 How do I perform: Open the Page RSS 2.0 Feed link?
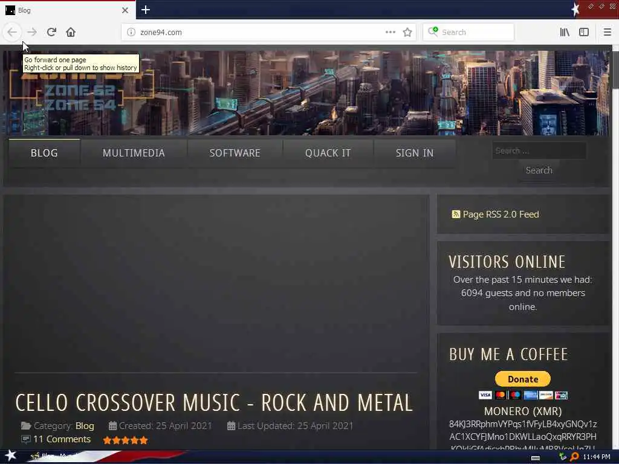click(501, 214)
